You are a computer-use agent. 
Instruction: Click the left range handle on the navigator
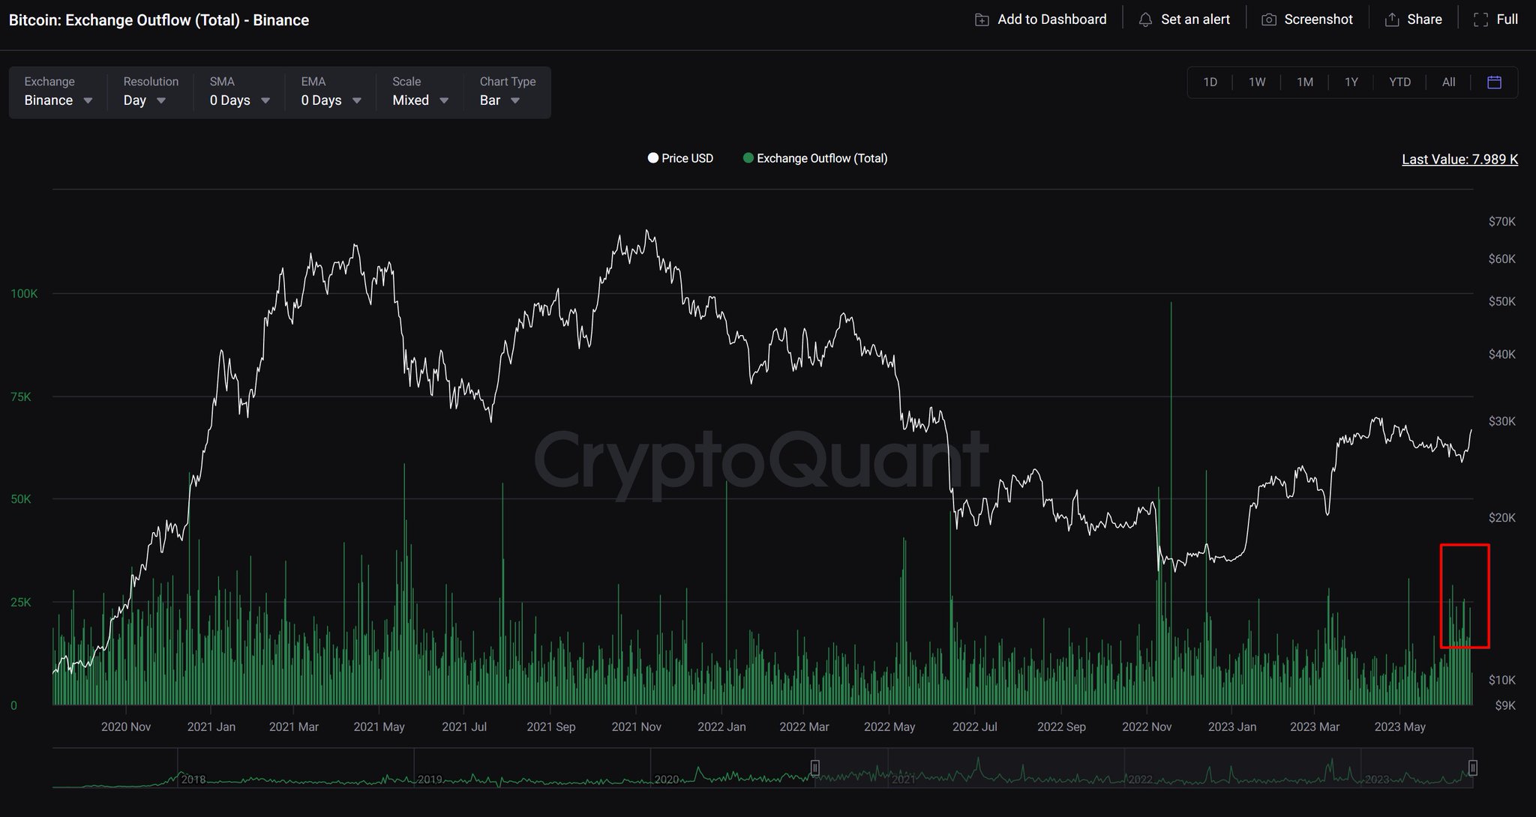click(x=814, y=768)
